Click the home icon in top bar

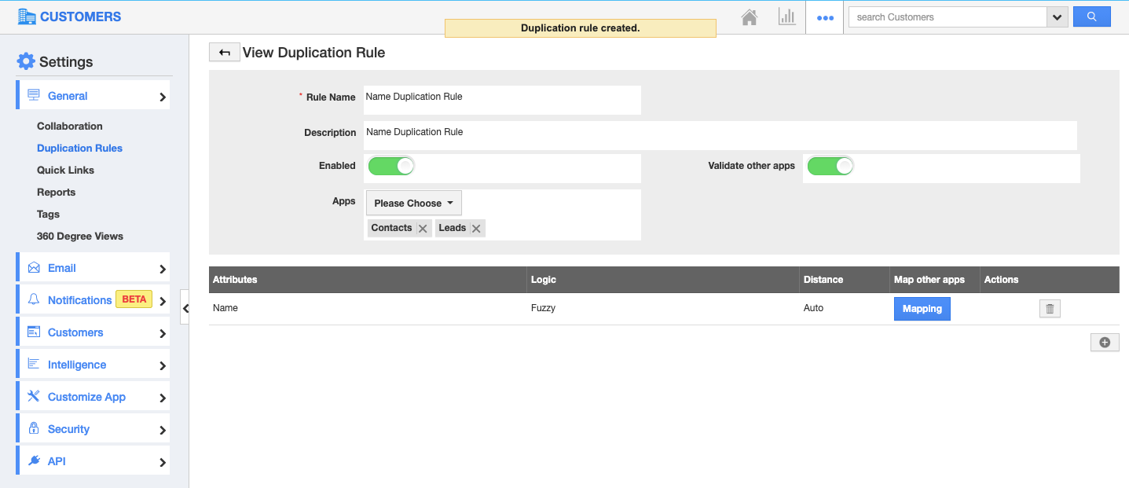(750, 17)
